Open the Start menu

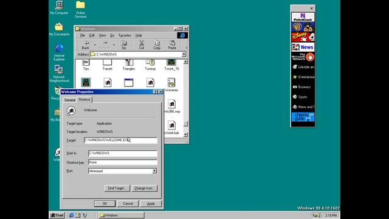57,215
